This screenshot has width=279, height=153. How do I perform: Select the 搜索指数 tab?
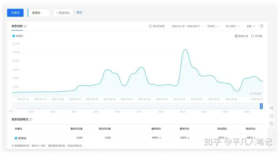(17, 26)
